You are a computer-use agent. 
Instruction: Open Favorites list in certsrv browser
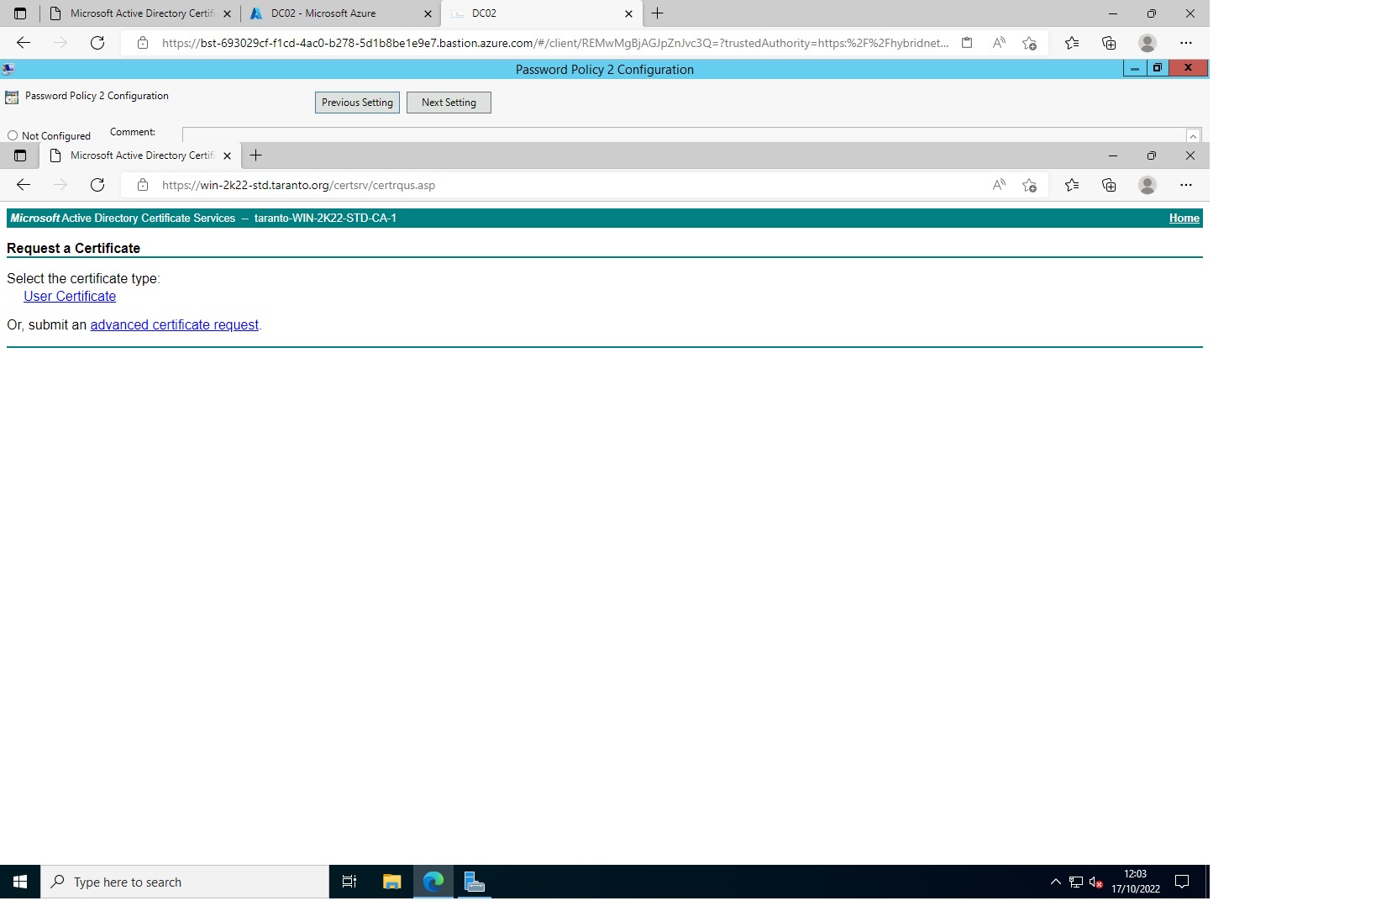click(1072, 185)
